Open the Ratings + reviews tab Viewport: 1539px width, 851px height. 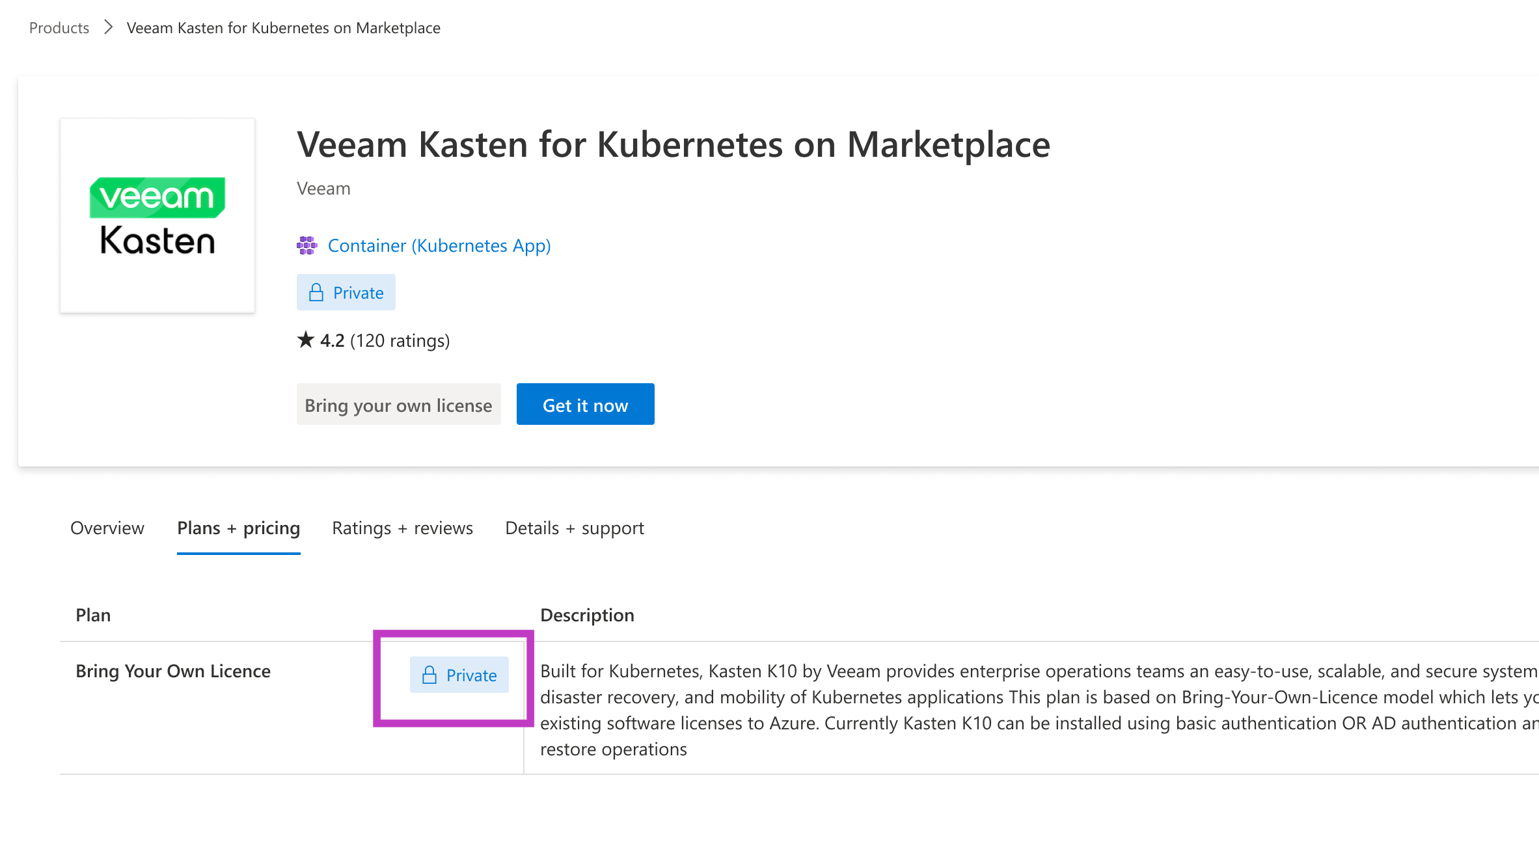coord(402,528)
